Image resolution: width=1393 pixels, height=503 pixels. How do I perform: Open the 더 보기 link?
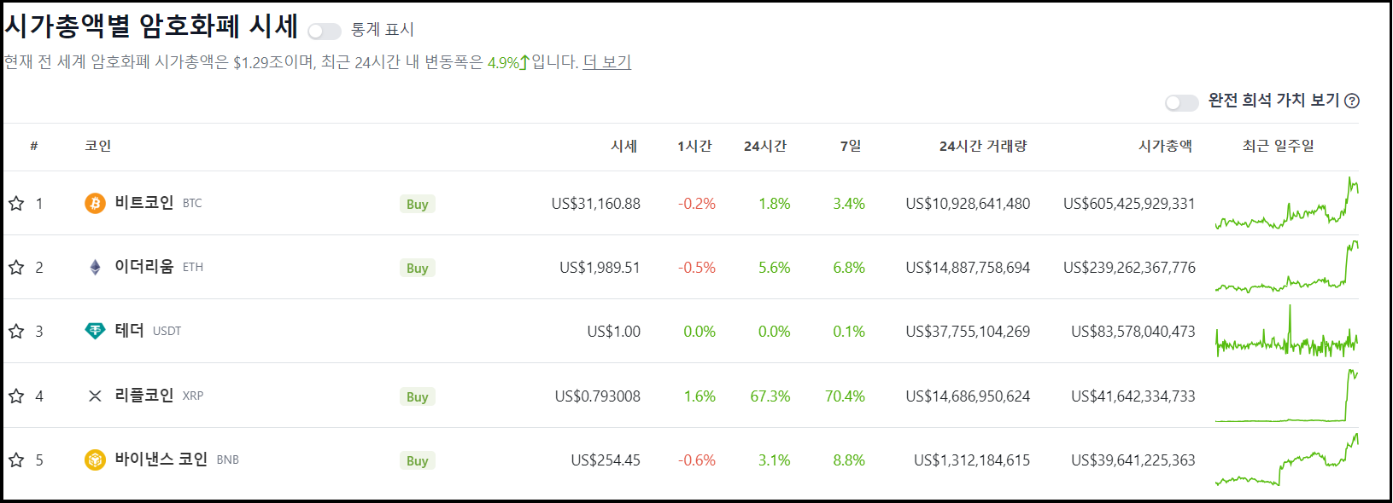(610, 61)
